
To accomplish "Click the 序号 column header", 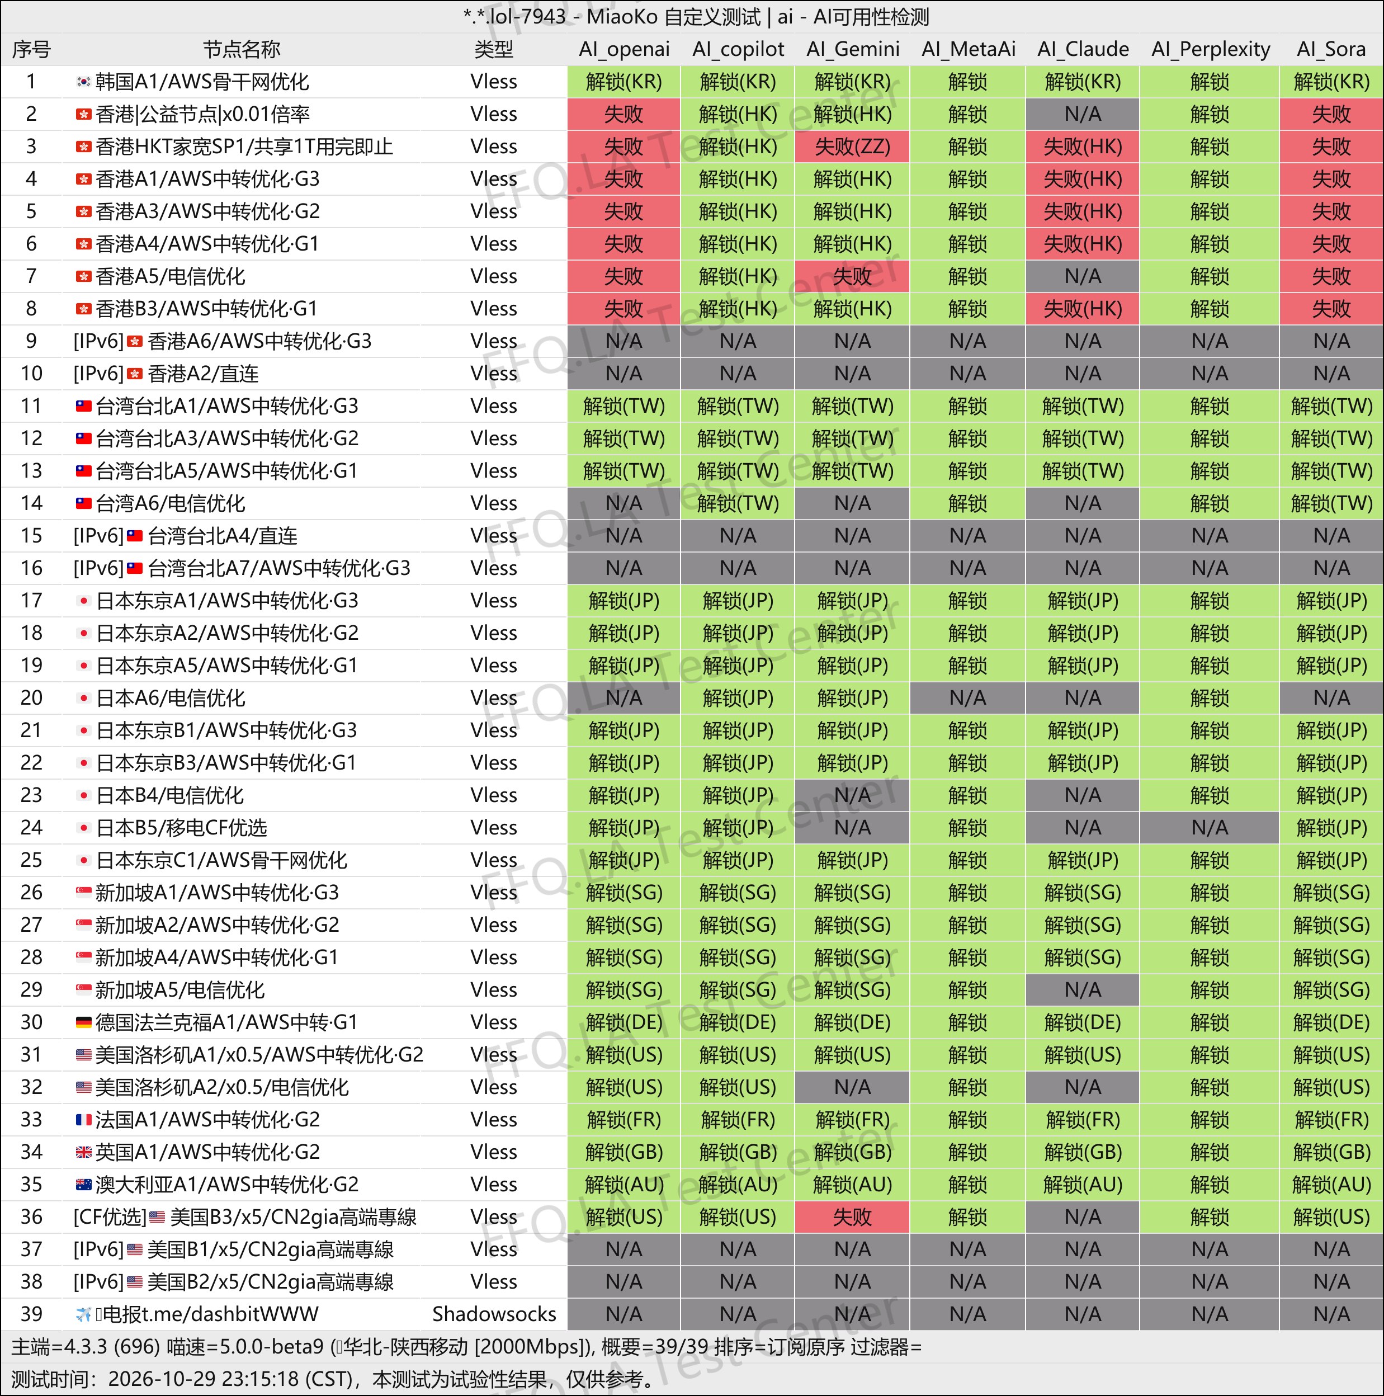I will coord(31,49).
